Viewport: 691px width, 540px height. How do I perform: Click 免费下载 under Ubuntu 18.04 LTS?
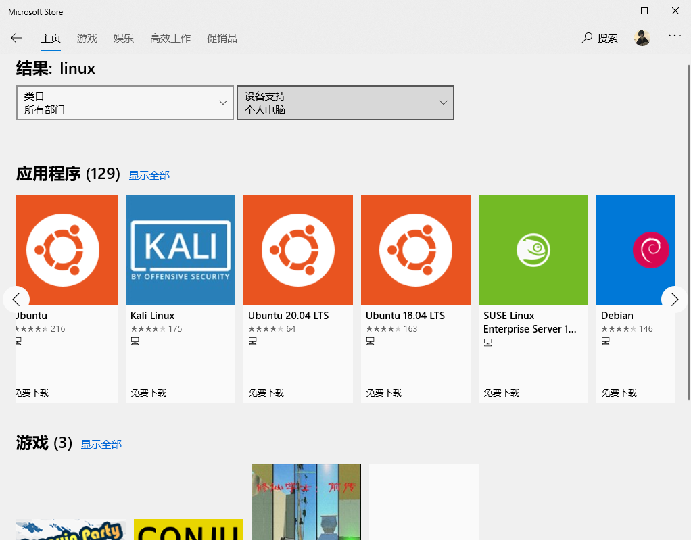384,393
